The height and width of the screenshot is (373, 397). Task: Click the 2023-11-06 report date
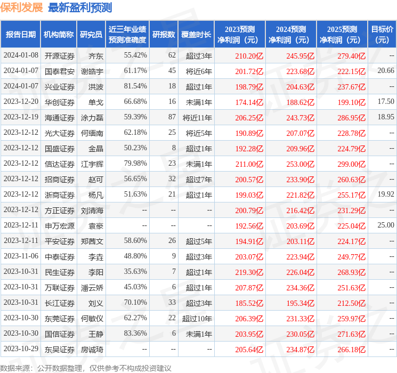[x=21, y=256]
